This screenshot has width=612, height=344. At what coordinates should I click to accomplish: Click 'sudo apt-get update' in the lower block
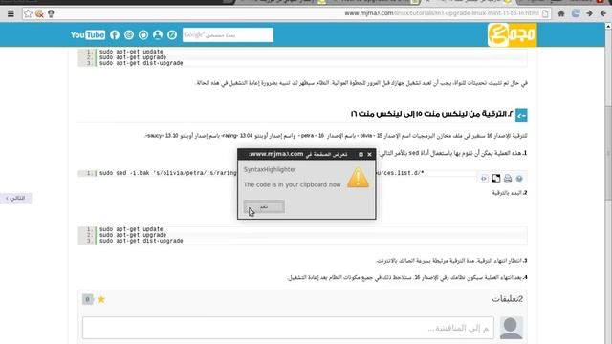pos(131,229)
